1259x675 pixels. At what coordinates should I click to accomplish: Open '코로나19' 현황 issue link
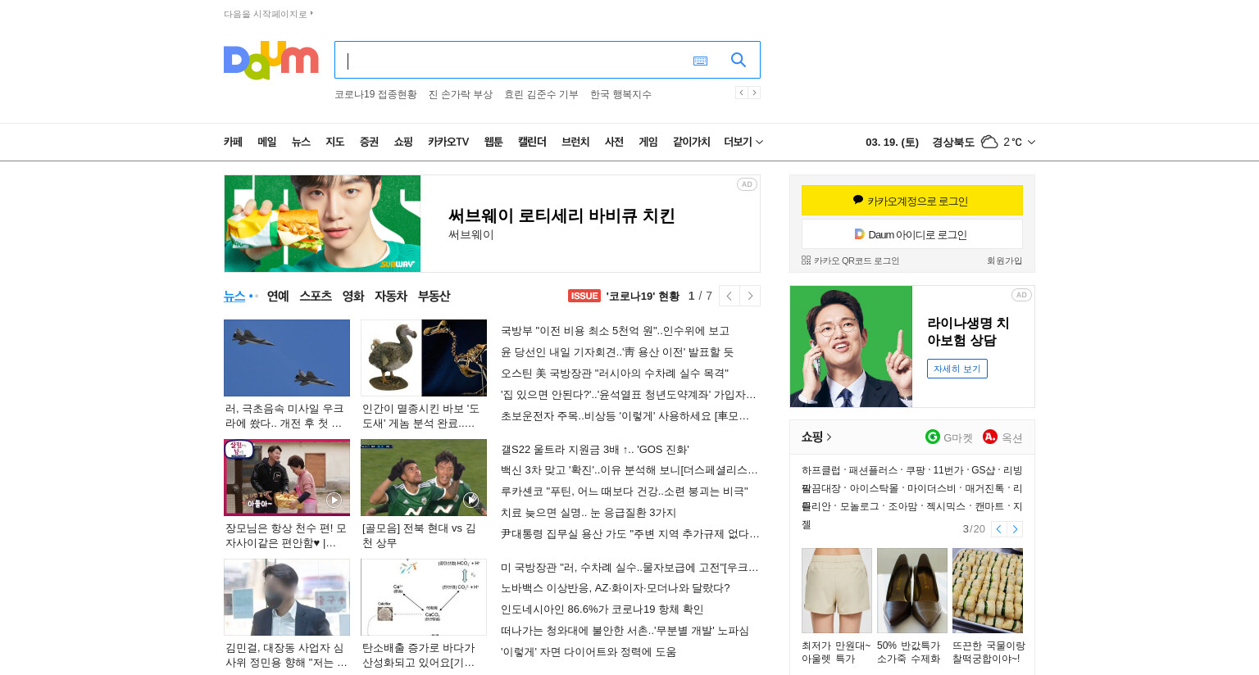coord(643,296)
